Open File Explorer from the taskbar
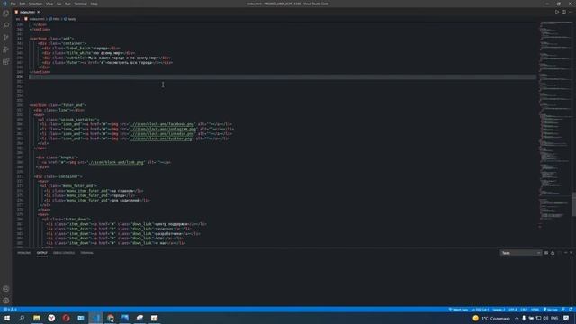This screenshot has height=324, width=576. click(x=37, y=318)
